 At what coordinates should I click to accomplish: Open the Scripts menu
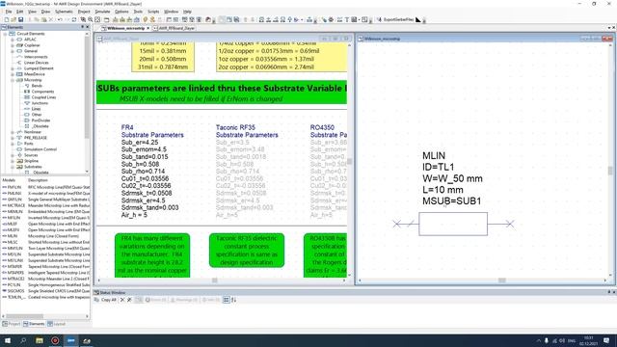(x=153, y=12)
